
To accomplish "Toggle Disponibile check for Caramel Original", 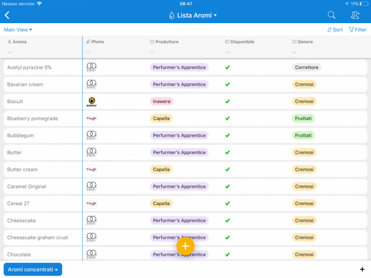I will pyautogui.click(x=227, y=186).
